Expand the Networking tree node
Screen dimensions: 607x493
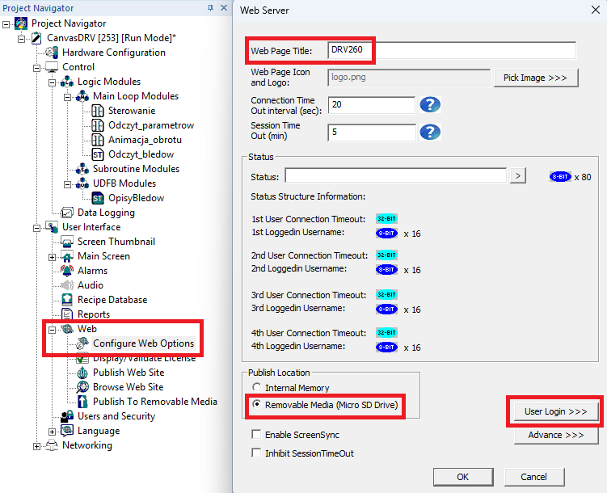point(36,445)
